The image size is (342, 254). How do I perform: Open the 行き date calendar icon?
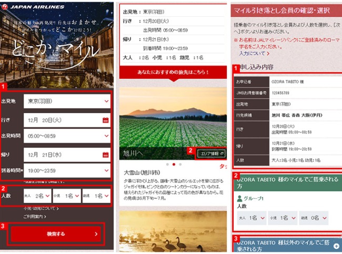click(x=105, y=120)
